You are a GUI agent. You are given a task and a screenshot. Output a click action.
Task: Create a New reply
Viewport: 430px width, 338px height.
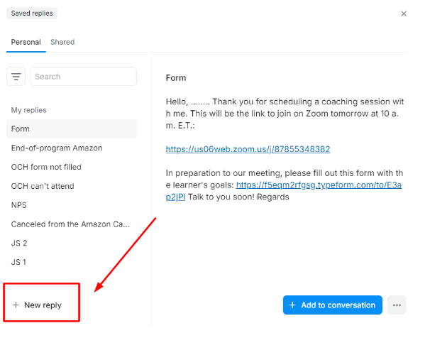[38, 305]
